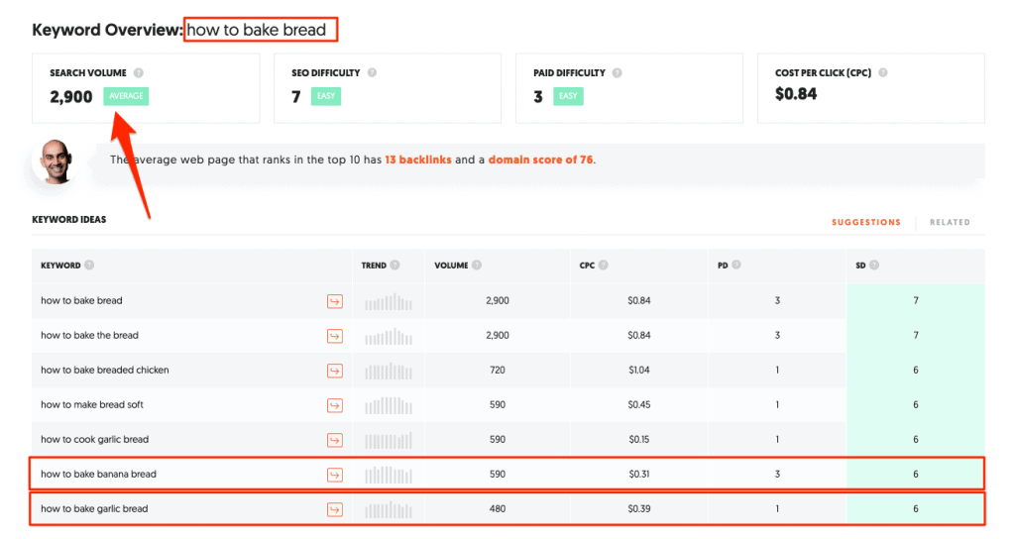The width and height of the screenshot is (1015, 539).
Task: Open arrow icon for 'how to bake breaded chicken'
Action: pyautogui.click(x=335, y=371)
